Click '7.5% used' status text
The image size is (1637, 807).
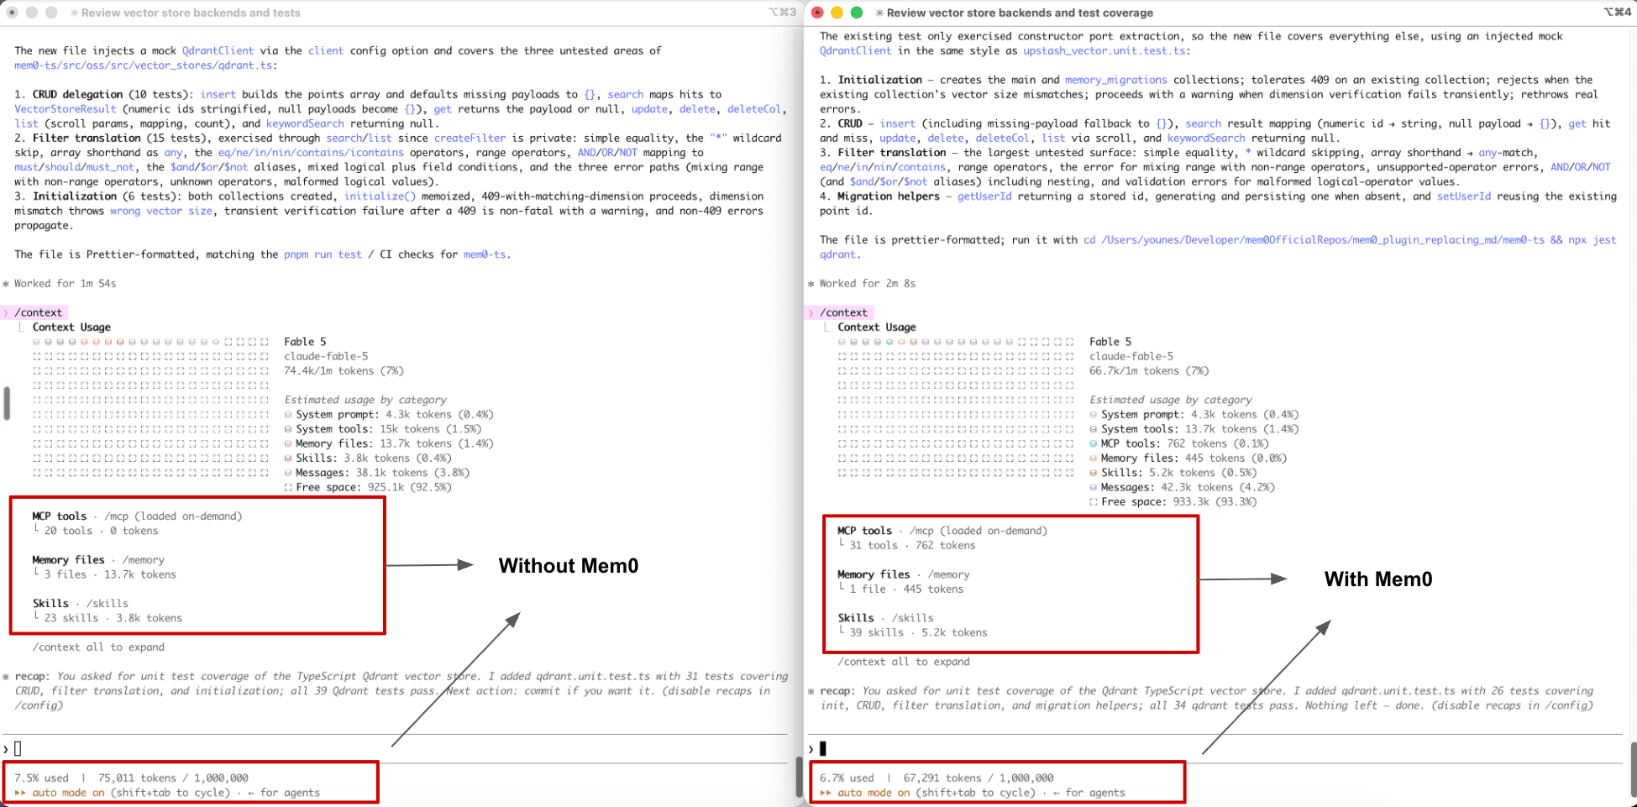click(41, 778)
